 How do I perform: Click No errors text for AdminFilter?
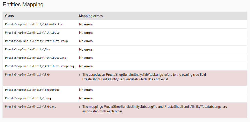coord(86,24)
